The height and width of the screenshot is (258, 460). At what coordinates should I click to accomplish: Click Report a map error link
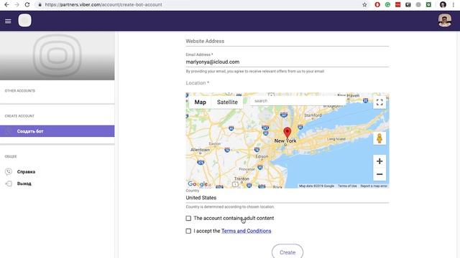[374, 186]
